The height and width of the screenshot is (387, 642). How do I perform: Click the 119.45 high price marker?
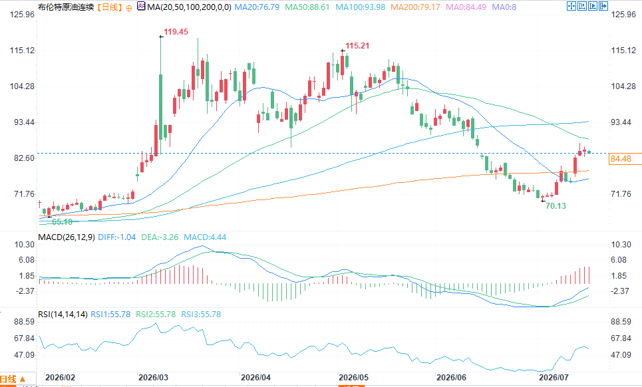pyautogui.click(x=176, y=32)
